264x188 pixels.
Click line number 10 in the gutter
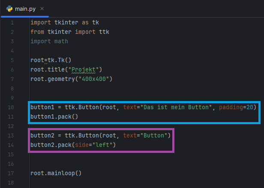[x=11, y=107]
